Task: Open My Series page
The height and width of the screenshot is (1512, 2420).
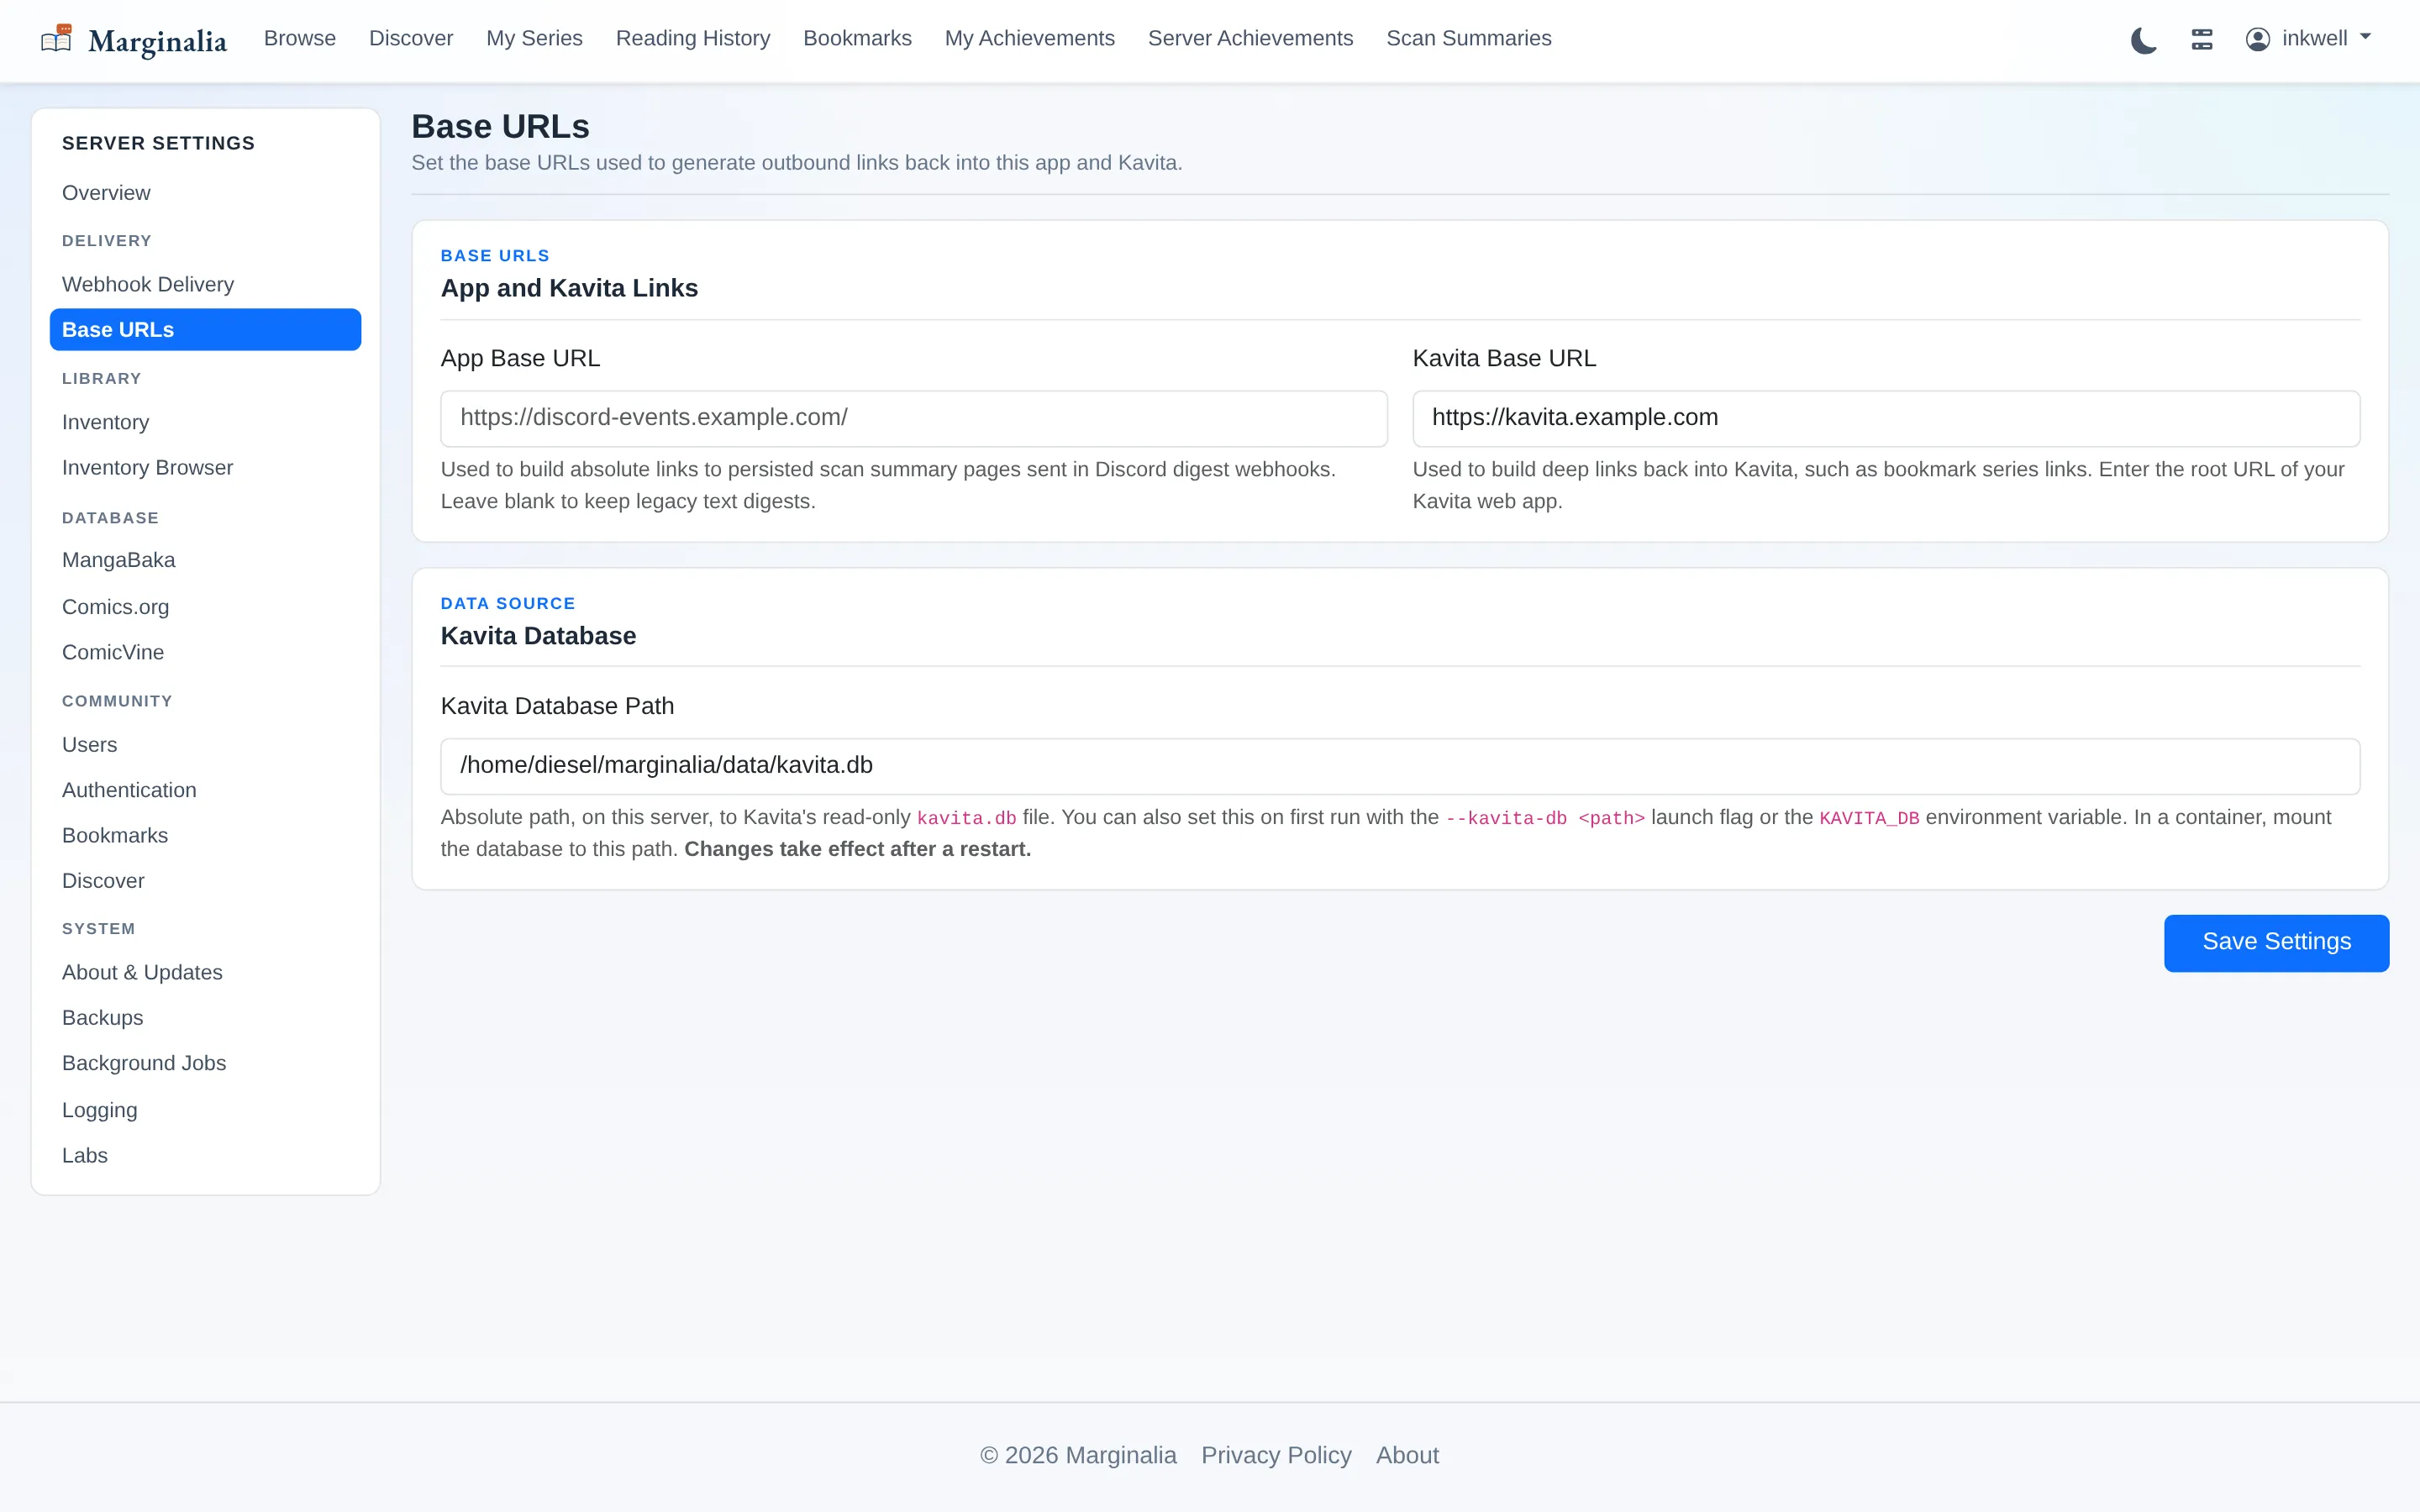Action: click(x=534, y=38)
